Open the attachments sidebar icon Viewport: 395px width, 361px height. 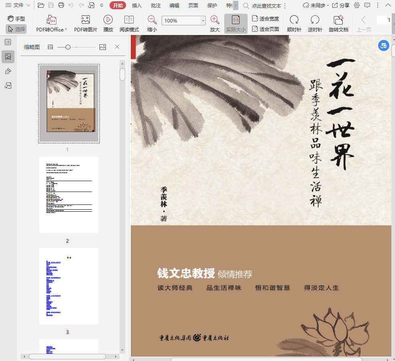pos(8,86)
